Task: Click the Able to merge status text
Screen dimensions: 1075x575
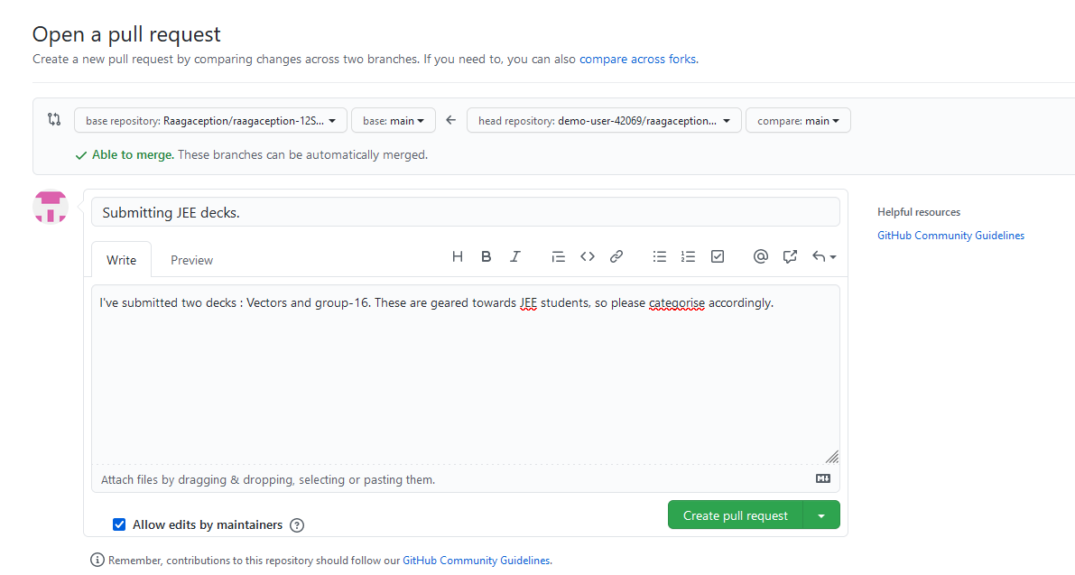Action: point(133,155)
